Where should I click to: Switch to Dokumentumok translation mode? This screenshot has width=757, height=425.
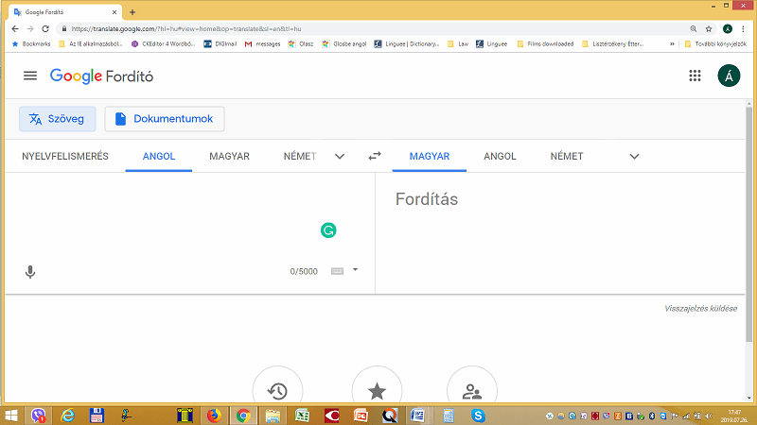[x=165, y=119]
